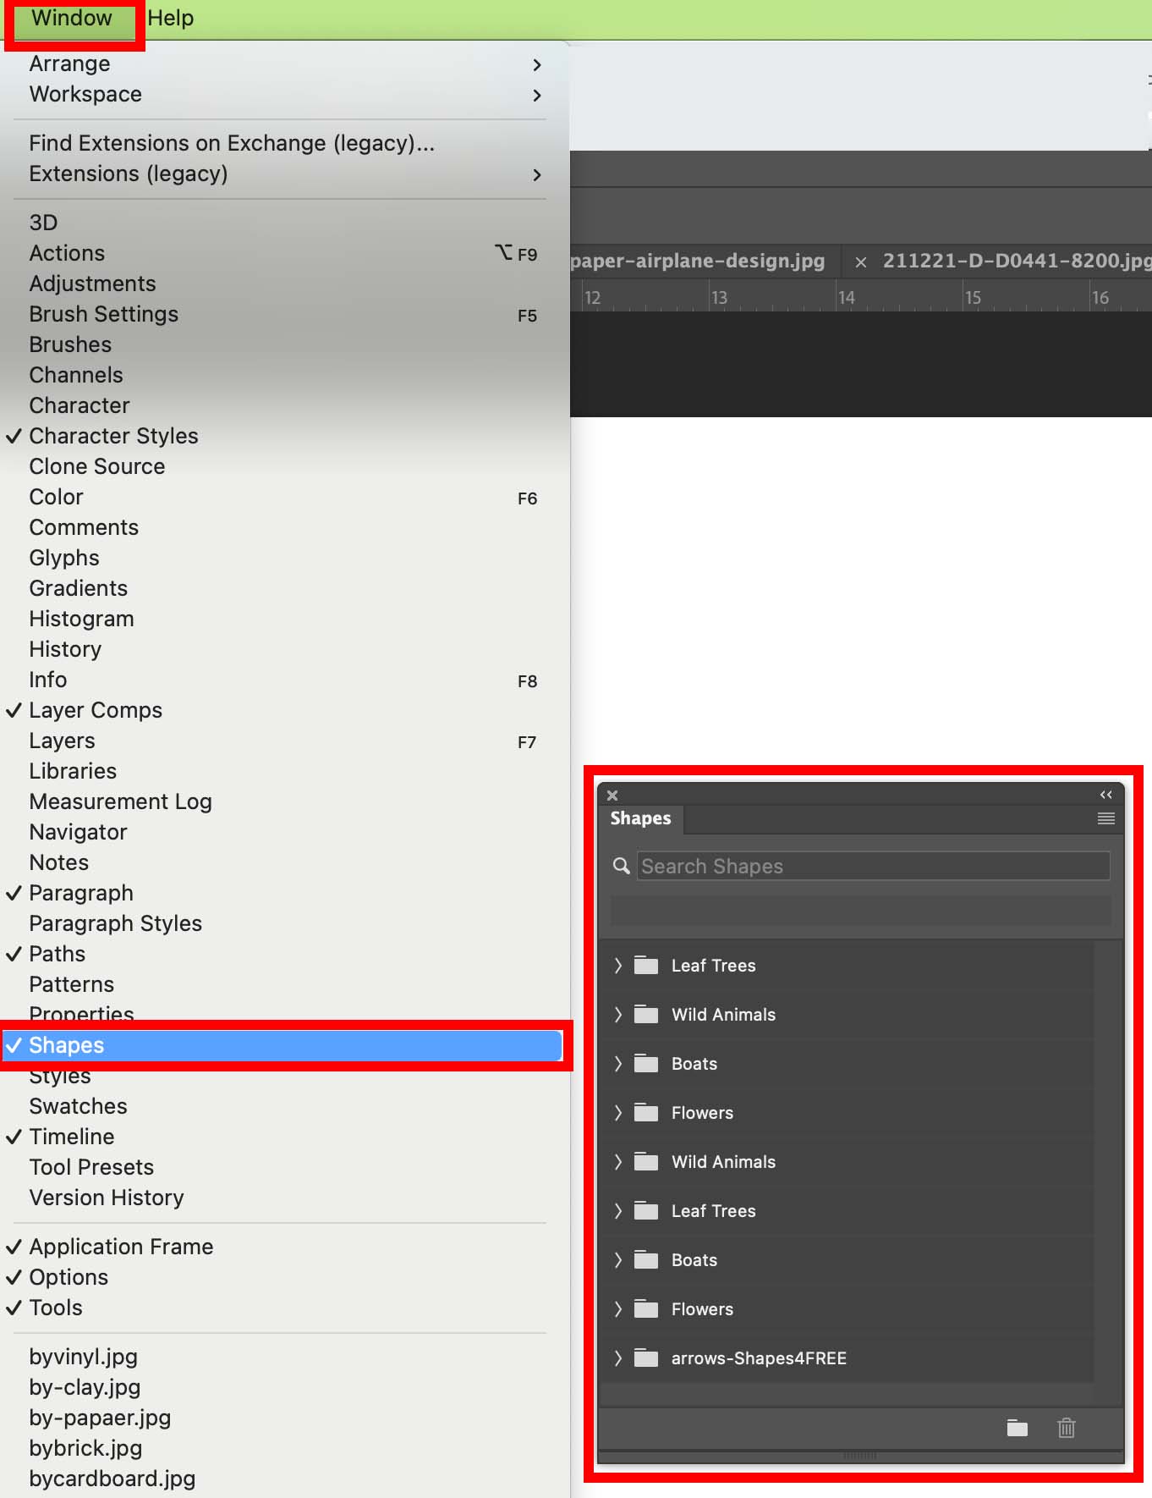Click the magnifier icon beside Search Shapes
Screen dimensions: 1152x1498
click(x=622, y=866)
